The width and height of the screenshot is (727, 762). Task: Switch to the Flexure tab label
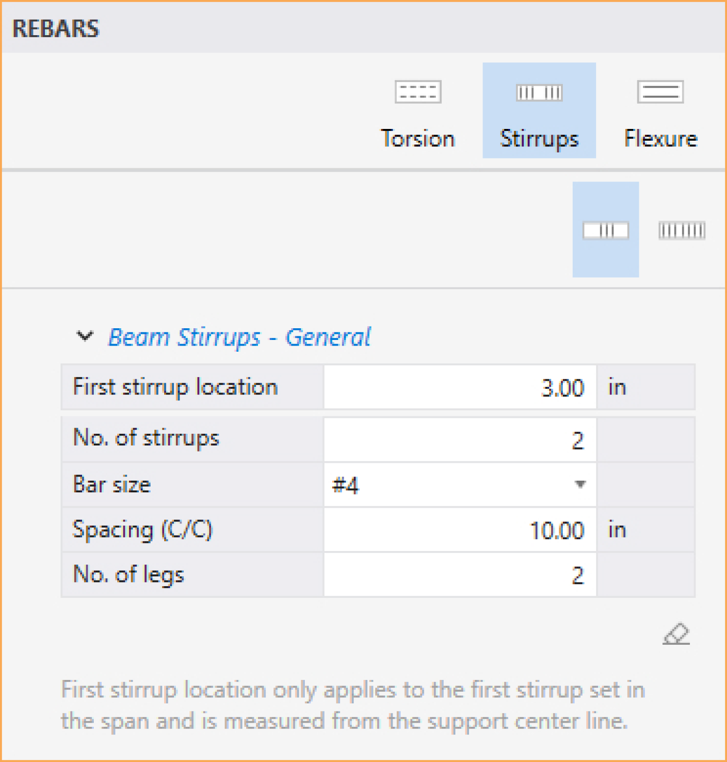pyautogui.click(x=660, y=138)
